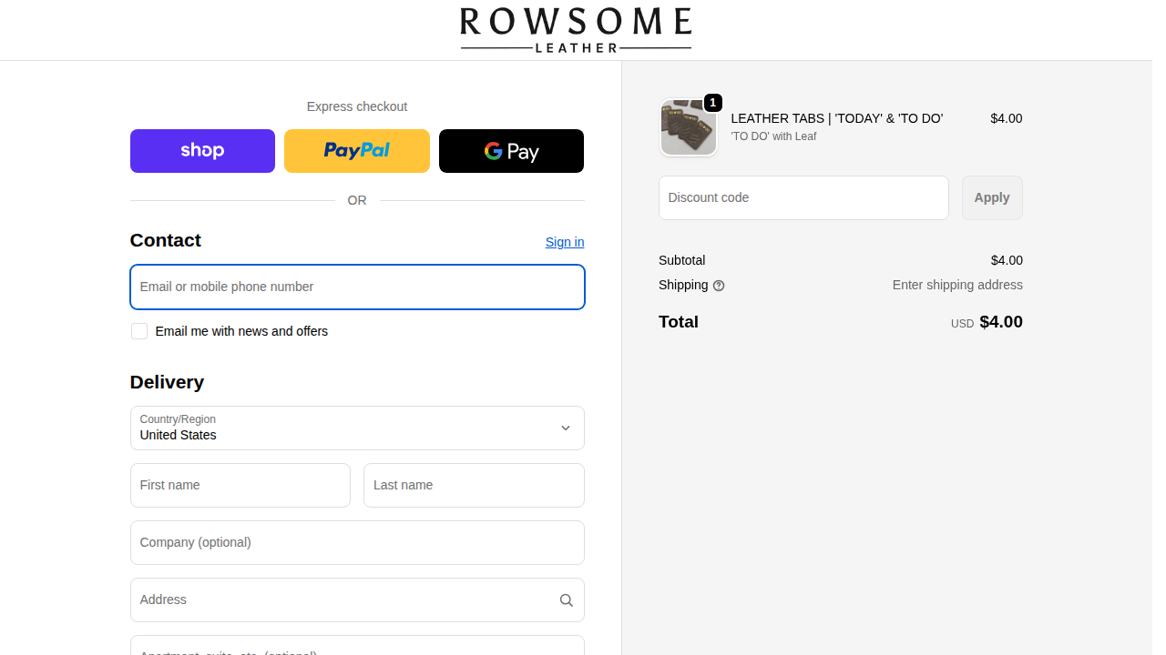Tick Email me with news and offers
This screenshot has width=1166, height=655.
coord(139,331)
